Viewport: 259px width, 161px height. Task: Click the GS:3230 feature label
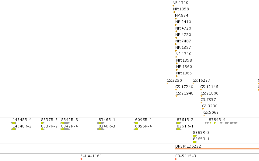[x=210, y=106]
